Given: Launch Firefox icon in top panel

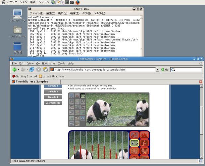Looking at the screenshot, I should [x=77, y=2].
